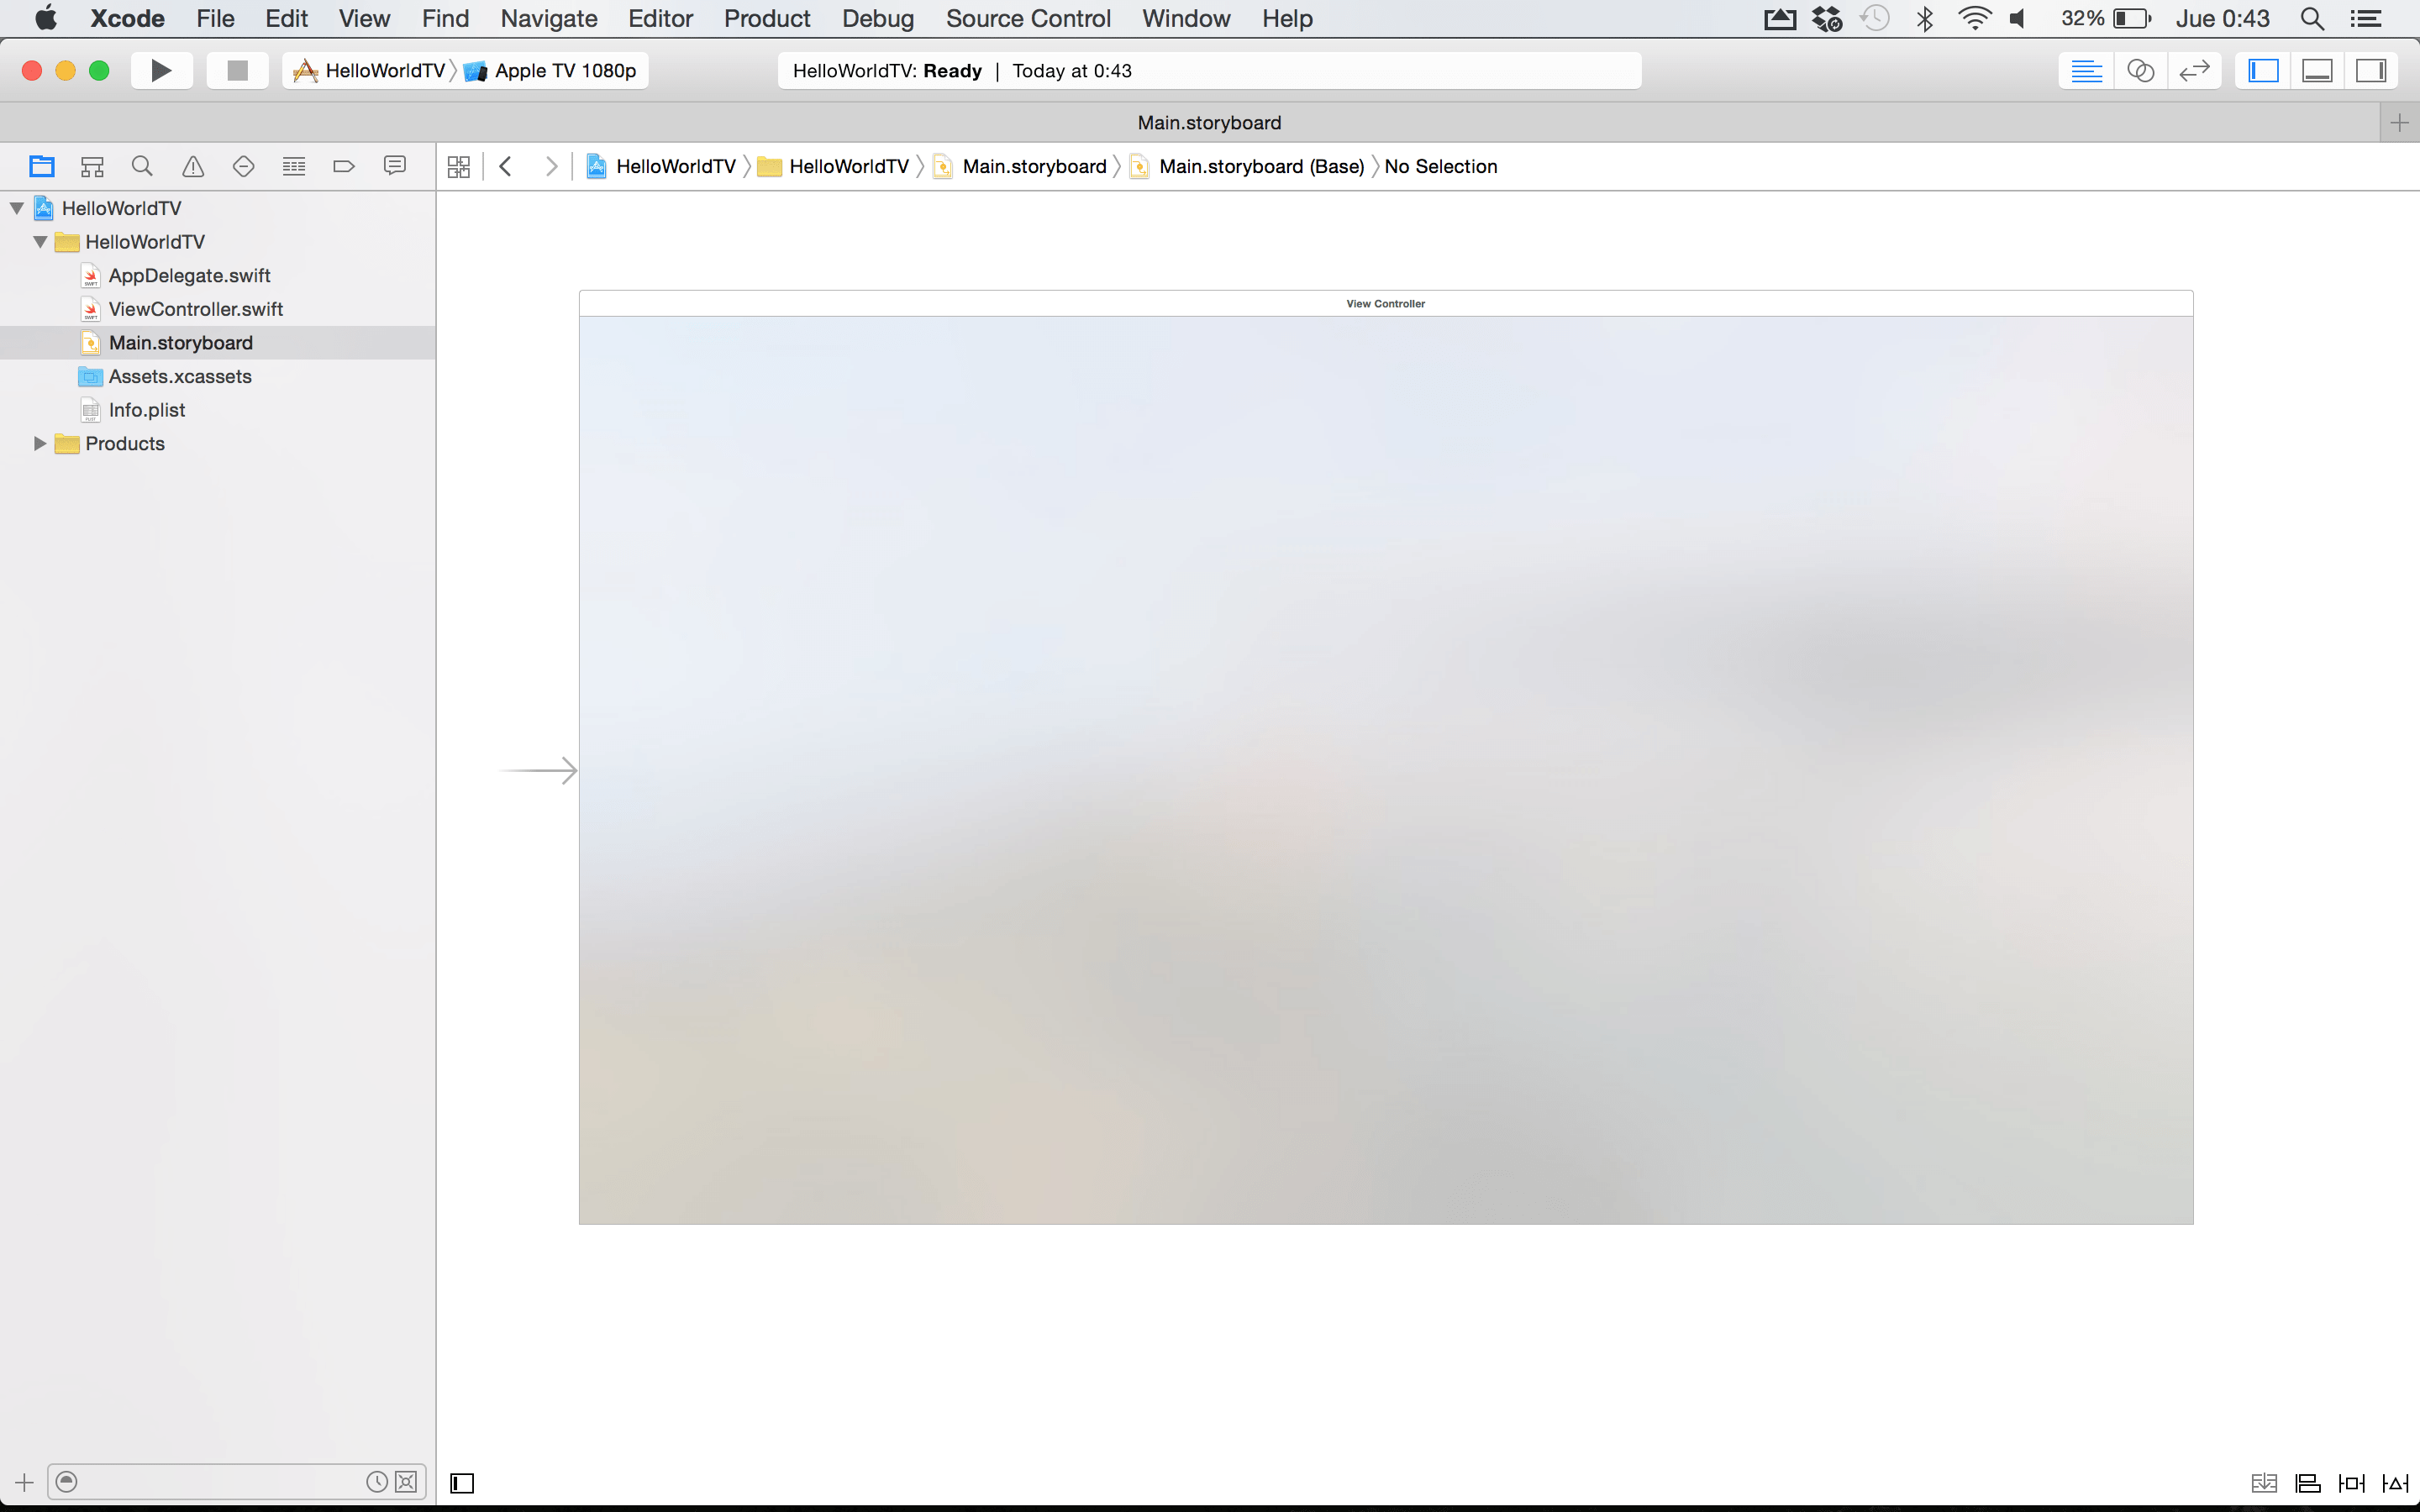Open the Symbol navigator icon
2420x1512 pixels.
coord(92,166)
